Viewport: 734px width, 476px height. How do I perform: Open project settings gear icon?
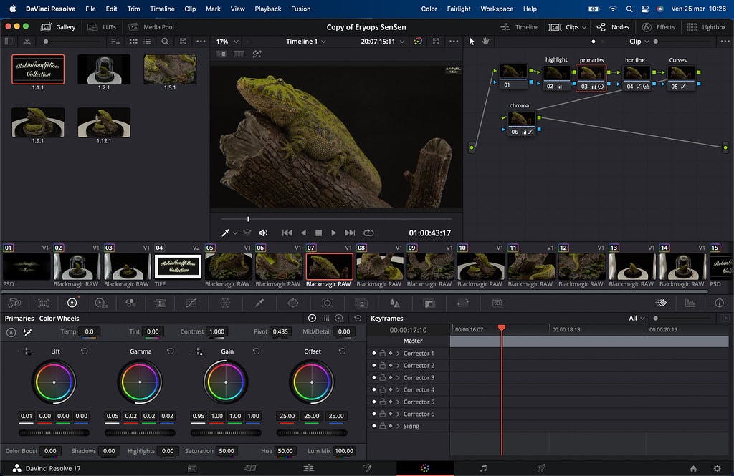pyautogui.click(x=717, y=468)
